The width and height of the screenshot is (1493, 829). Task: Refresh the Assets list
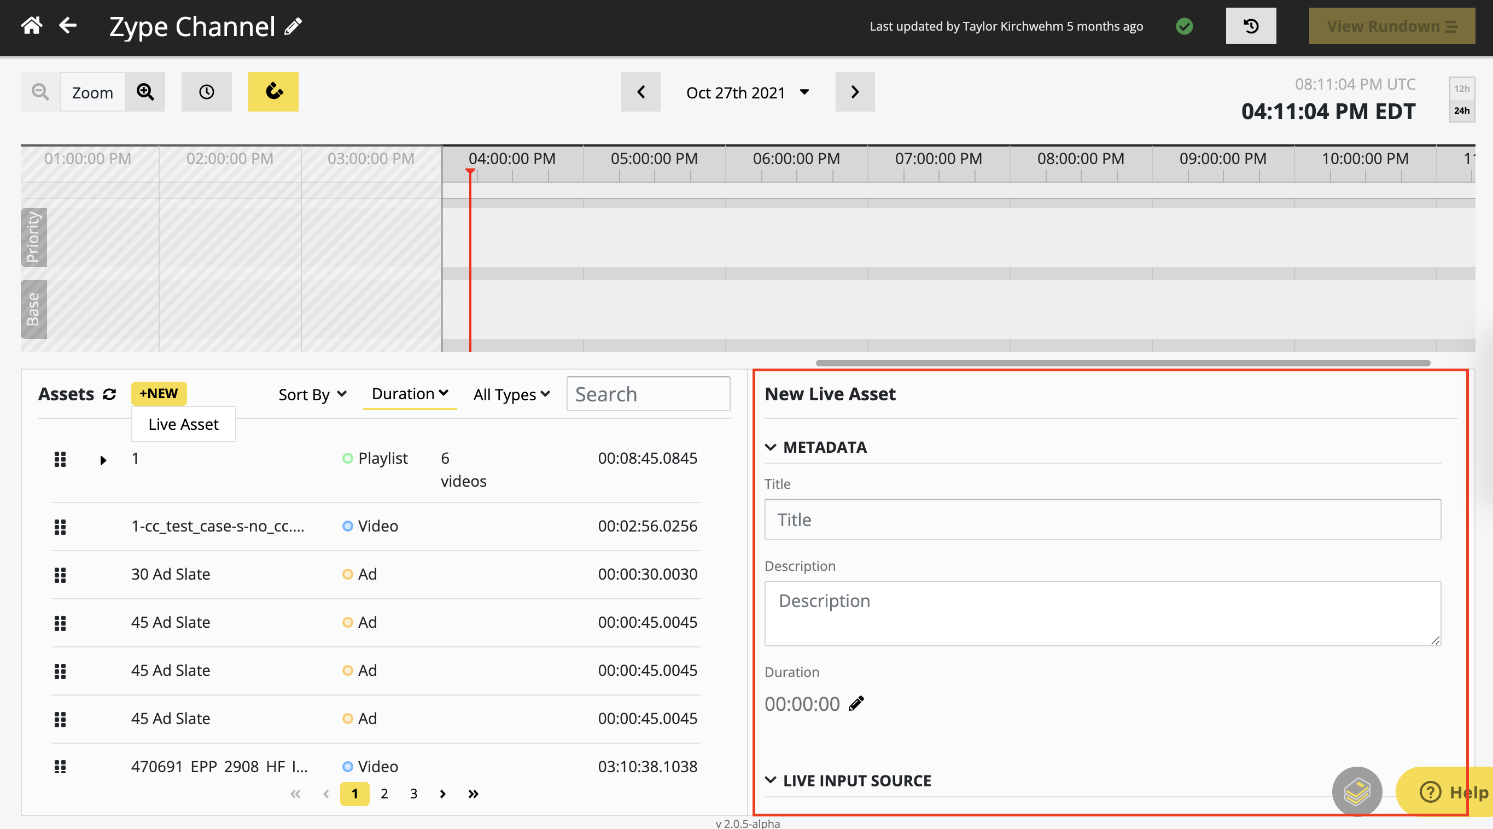[109, 394]
